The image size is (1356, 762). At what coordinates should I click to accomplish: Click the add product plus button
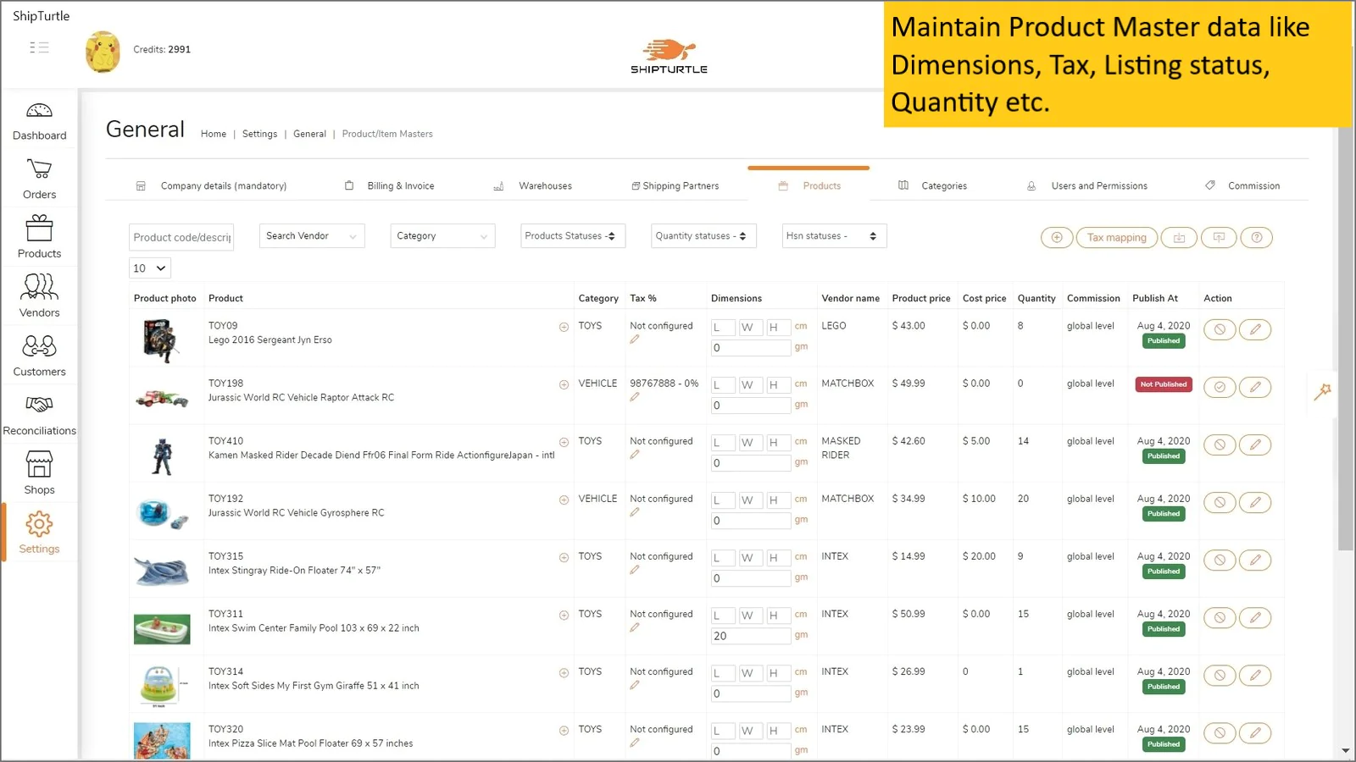(x=1057, y=238)
